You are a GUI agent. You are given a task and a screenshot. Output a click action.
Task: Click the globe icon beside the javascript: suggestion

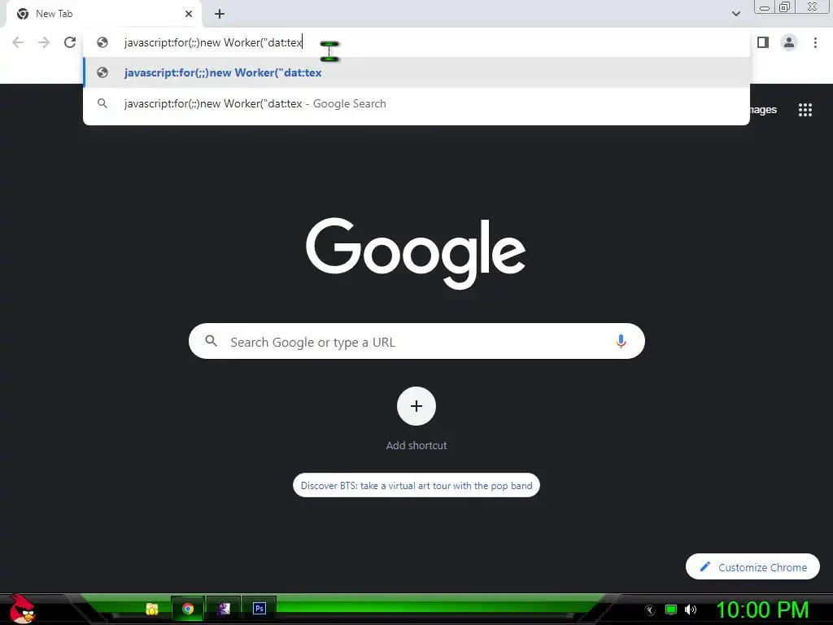pyautogui.click(x=102, y=72)
